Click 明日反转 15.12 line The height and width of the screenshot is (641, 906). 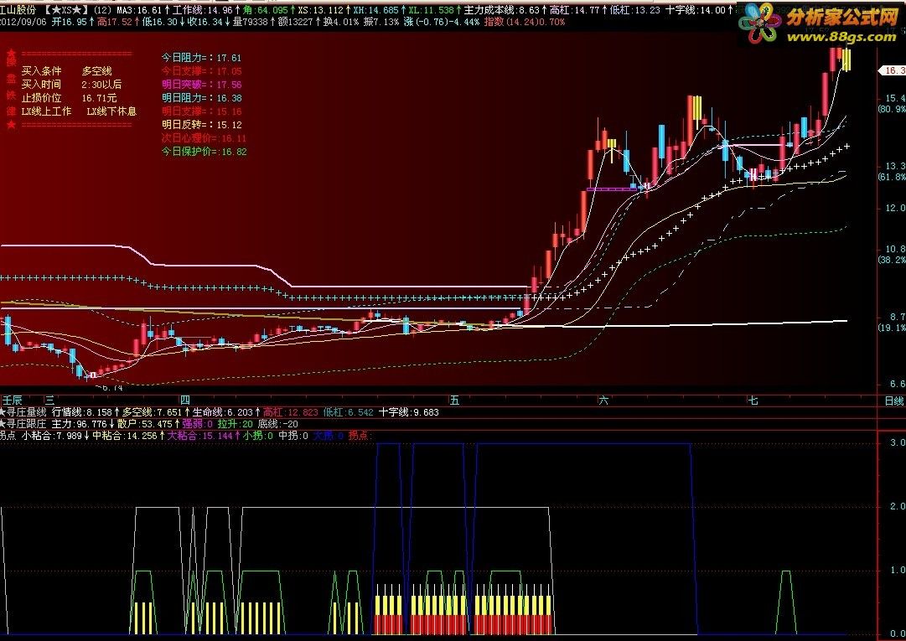[201, 125]
